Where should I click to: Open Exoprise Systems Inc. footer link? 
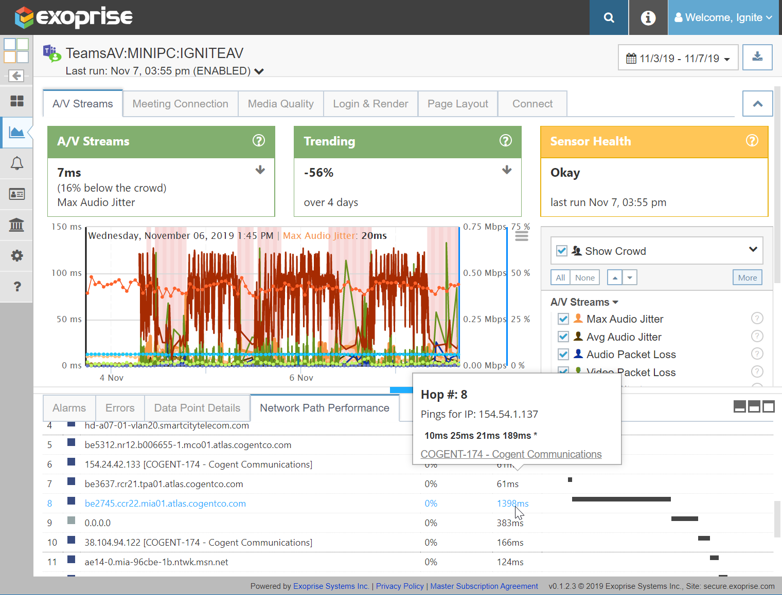pos(331,586)
